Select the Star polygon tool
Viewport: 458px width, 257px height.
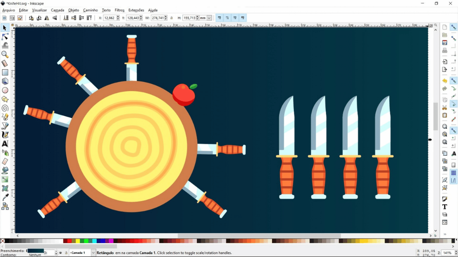click(x=5, y=99)
